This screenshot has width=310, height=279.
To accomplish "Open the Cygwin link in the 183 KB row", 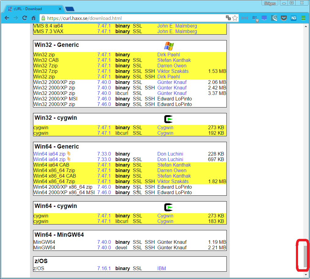I will pos(165,221).
